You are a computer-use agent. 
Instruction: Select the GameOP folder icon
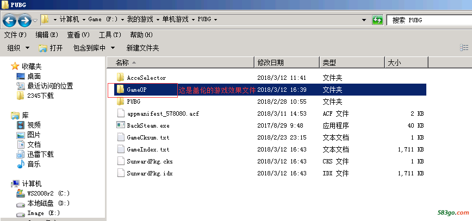(x=120, y=89)
